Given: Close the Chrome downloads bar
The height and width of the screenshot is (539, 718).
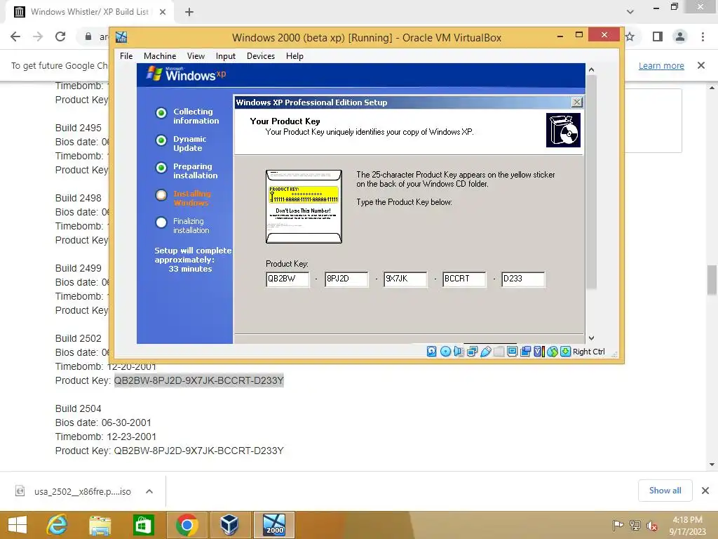Looking at the screenshot, I should [705, 491].
